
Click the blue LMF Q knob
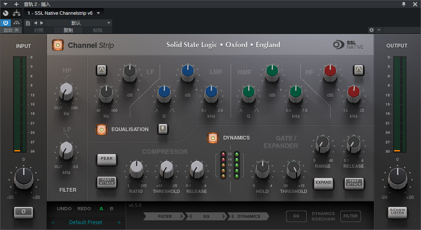[164, 94]
